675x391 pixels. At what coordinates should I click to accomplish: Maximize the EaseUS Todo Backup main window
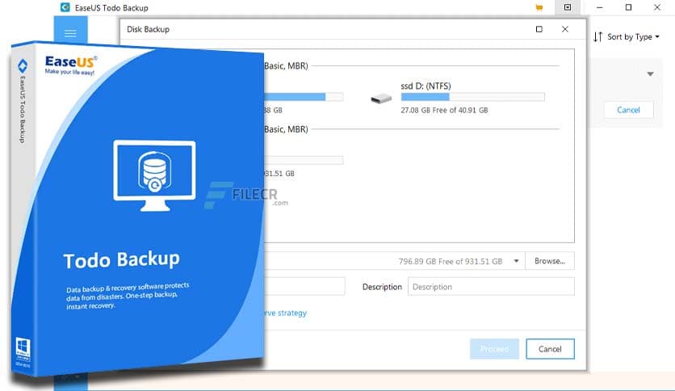[x=628, y=7]
